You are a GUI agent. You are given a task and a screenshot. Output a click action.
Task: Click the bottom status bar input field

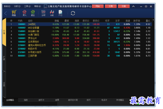pyautogui.click(x=30, y=104)
